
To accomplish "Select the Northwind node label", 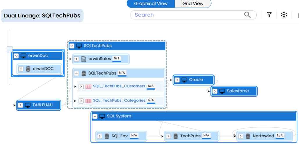I will point(263,136).
